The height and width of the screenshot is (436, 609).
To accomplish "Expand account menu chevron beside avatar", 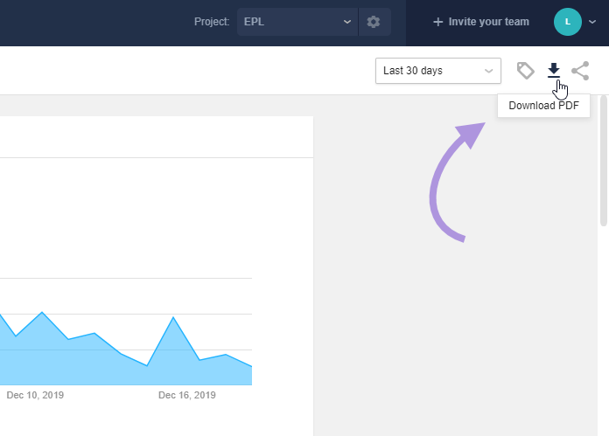I will point(592,22).
